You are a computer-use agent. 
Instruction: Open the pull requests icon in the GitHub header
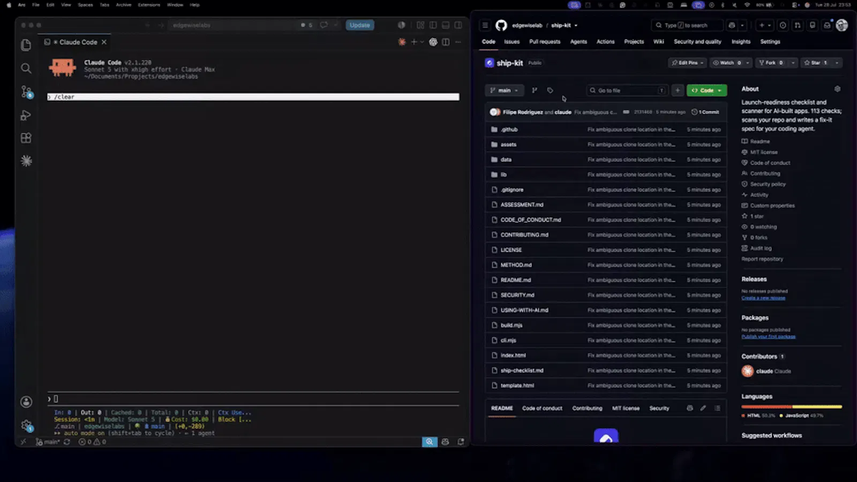tap(798, 25)
